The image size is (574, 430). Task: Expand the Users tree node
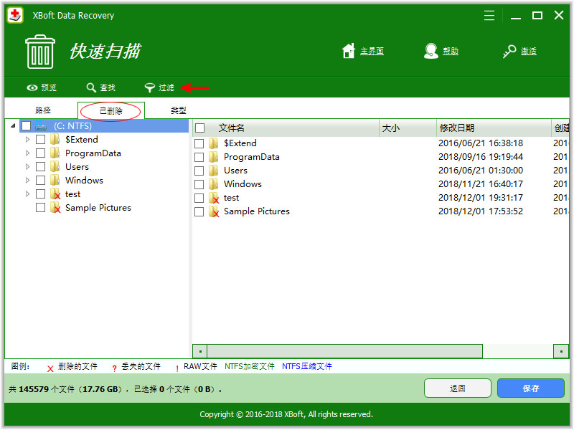(27, 166)
